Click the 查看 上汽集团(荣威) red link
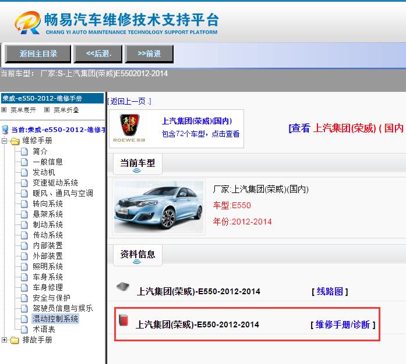406x364 pixels. point(347,128)
